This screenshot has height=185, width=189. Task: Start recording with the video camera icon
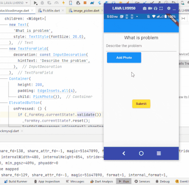coord(150,9)
